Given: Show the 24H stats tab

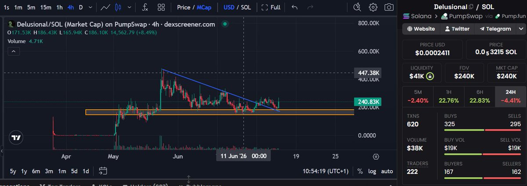Looking at the screenshot, I should 509,96.
